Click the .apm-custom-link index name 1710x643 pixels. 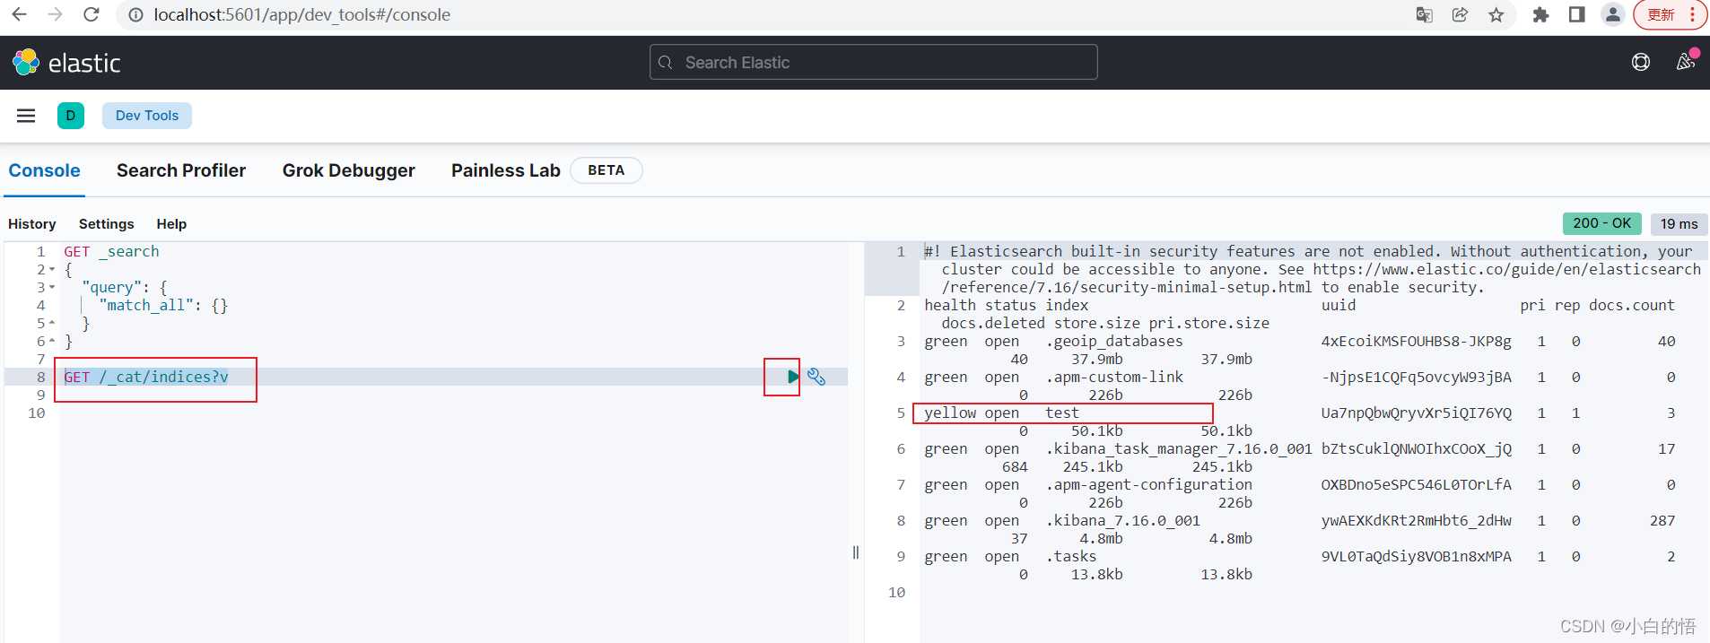pos(1114,377)
